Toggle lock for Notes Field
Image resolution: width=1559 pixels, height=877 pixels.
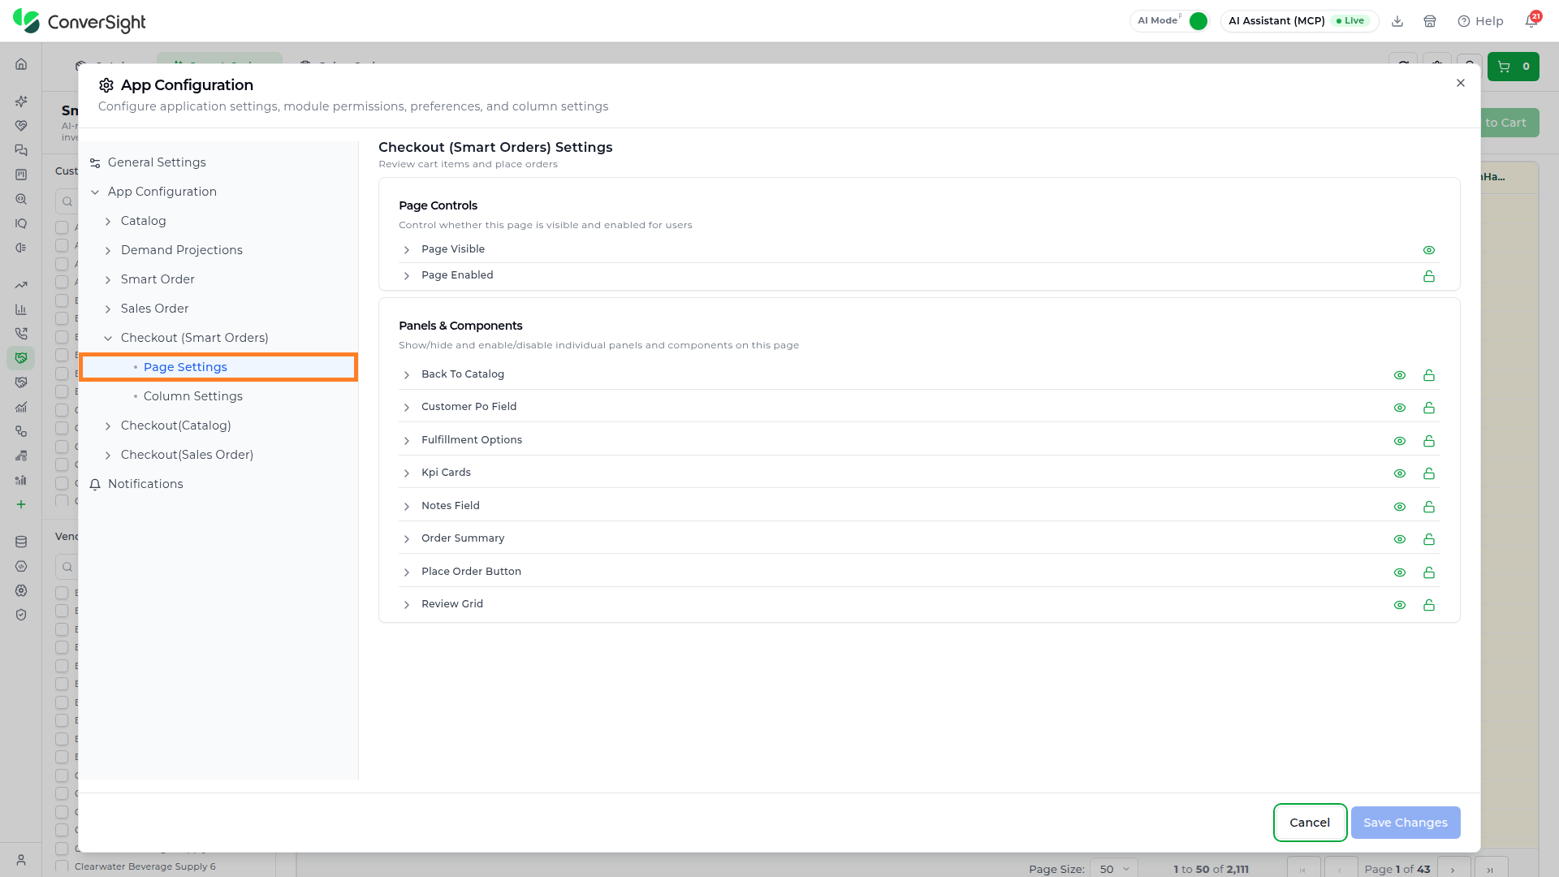(x=1429, y=507)
